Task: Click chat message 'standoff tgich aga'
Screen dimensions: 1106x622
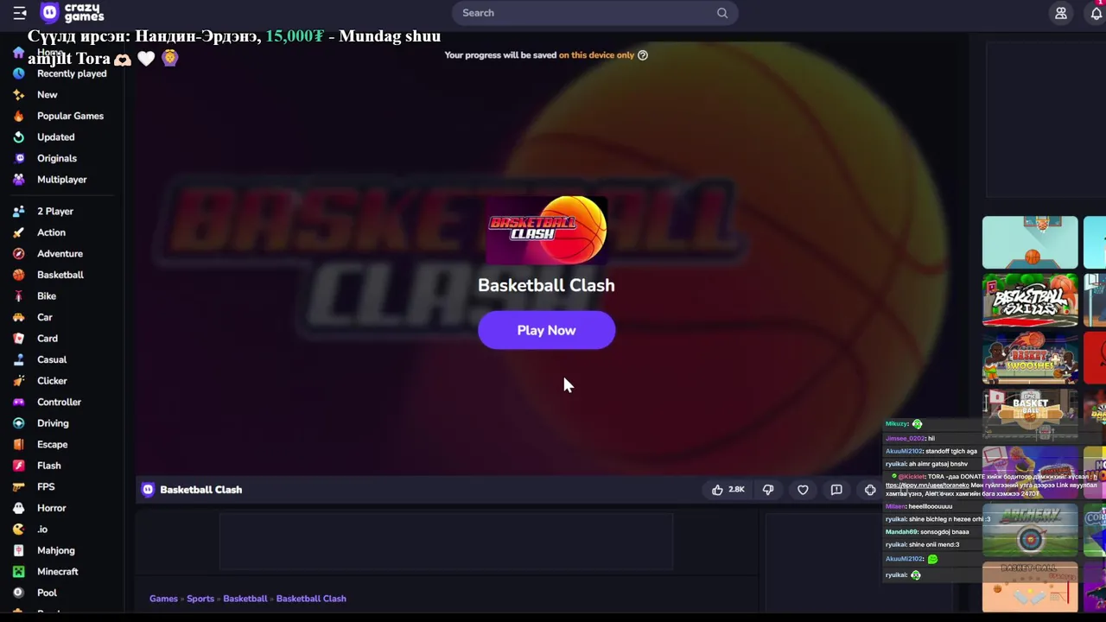Action: pyautogui.click(x=950, y=451)
